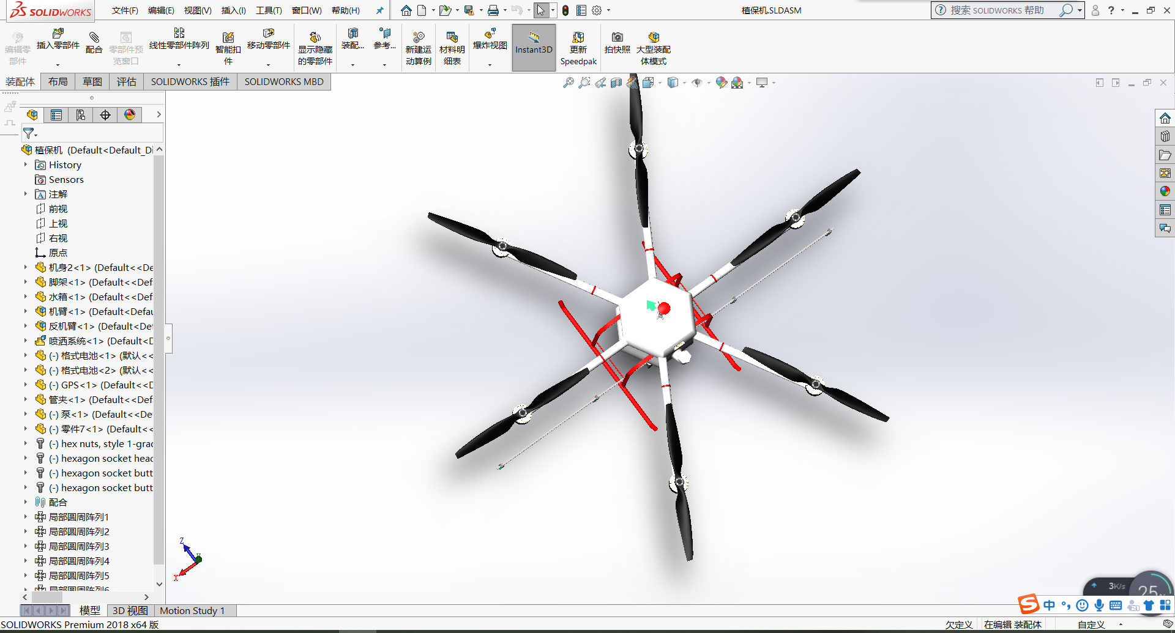1175x633 pixels.
Task: Click the Options gear icon in top toolbar
Action: click(597, 10)
